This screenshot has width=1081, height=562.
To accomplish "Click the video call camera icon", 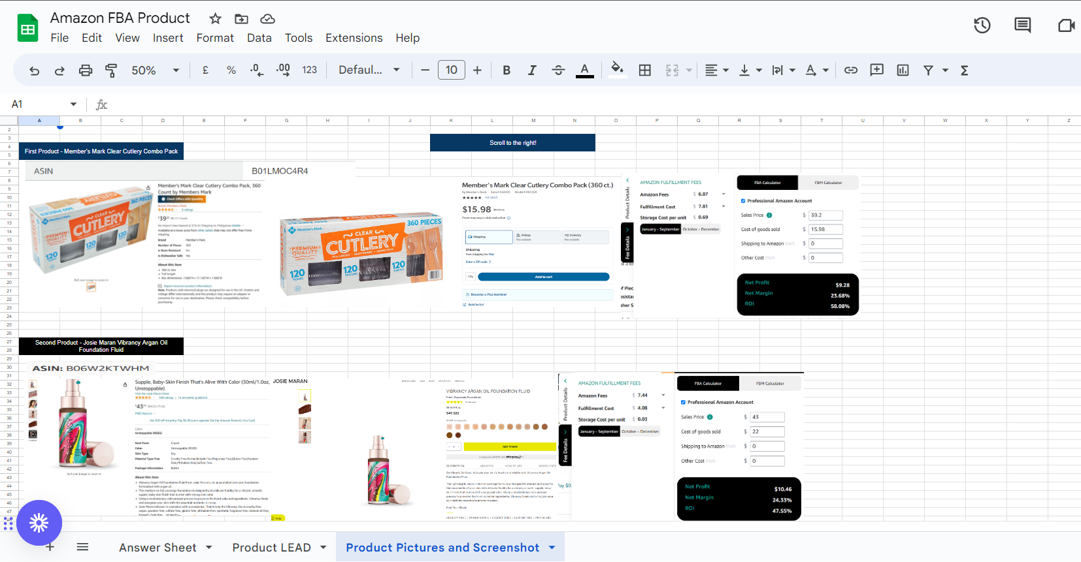I will pyautogui.click(x=1066, y=25).
